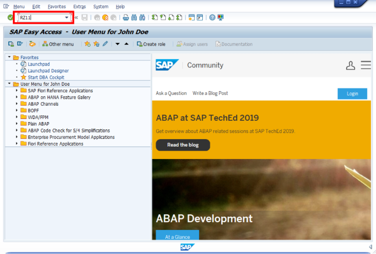Click the Ask a Question link
Screen dimensions: 376x254
click(171, 94)
